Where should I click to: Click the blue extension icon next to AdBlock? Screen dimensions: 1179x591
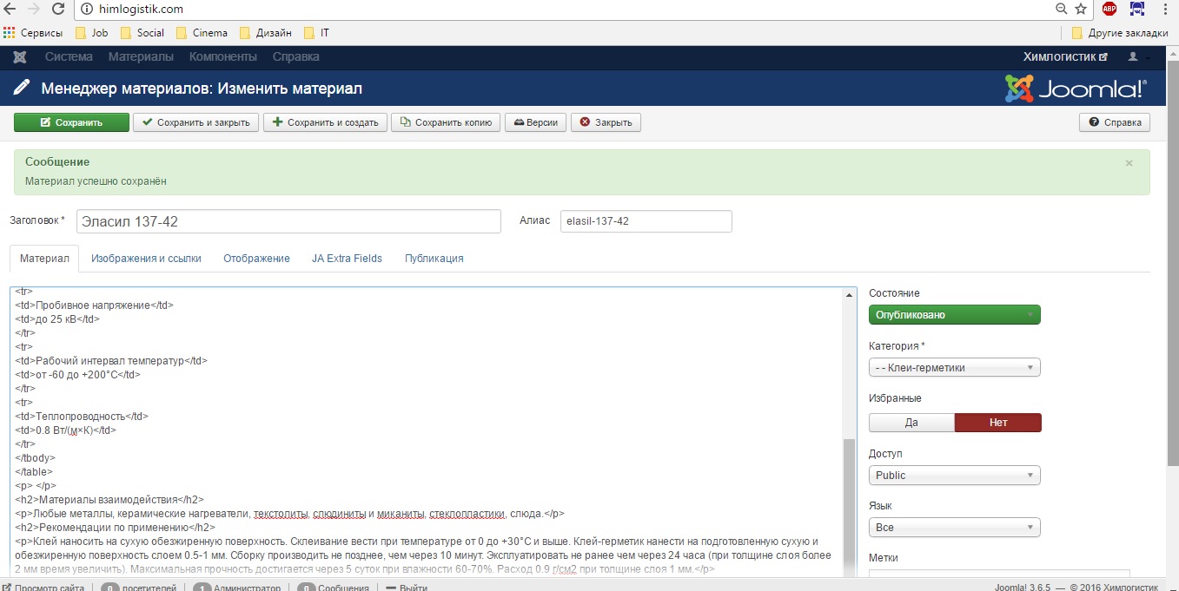1137,10
